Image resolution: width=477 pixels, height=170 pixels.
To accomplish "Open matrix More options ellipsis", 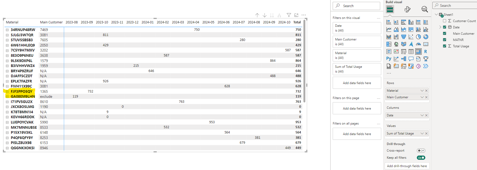I will (x=304, y=15).
